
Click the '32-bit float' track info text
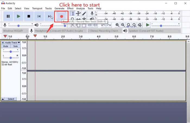(7, 65)
